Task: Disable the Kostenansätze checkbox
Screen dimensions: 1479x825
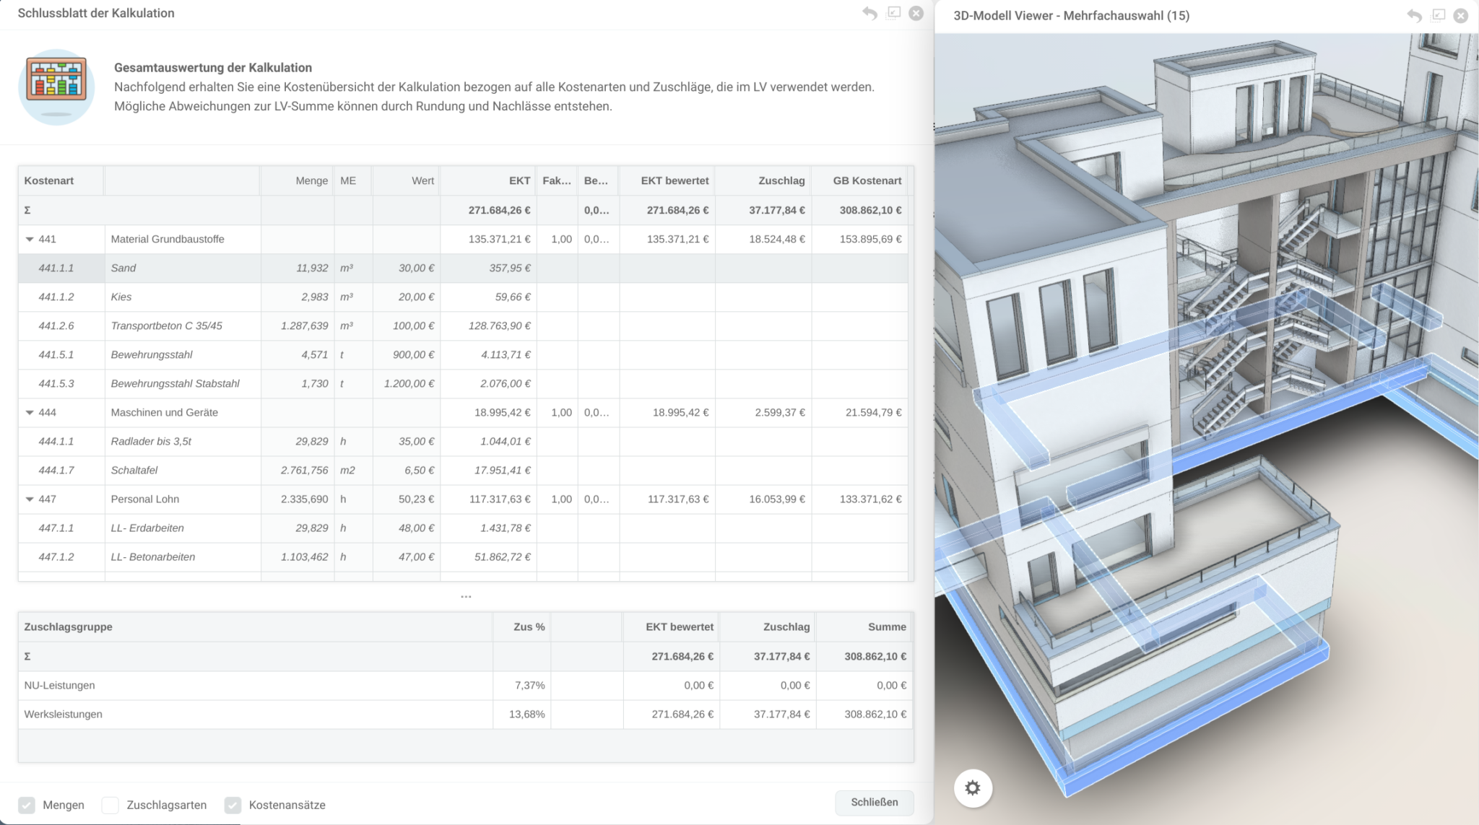Action: [233, 805]
